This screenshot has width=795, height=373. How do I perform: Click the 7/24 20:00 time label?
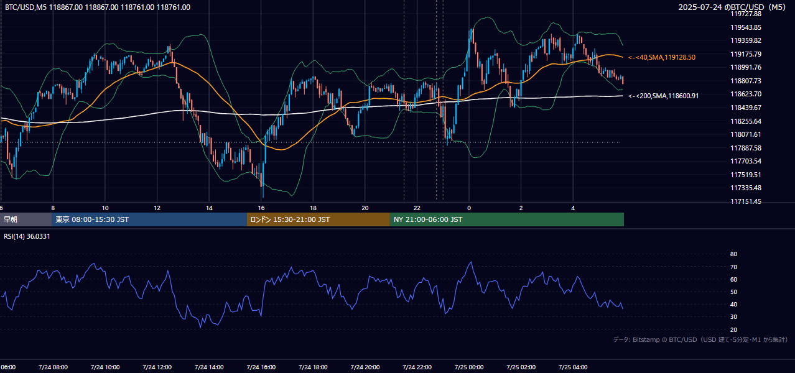pos(365,367)
